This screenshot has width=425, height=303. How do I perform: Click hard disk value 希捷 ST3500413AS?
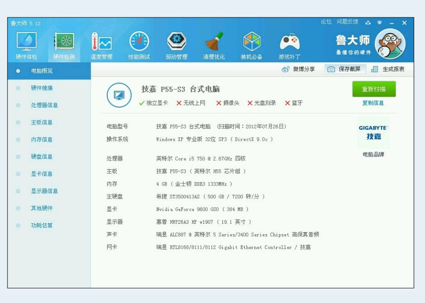178,197
